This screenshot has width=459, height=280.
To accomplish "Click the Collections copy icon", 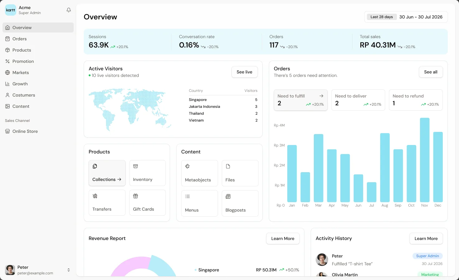I will (95, 166).
